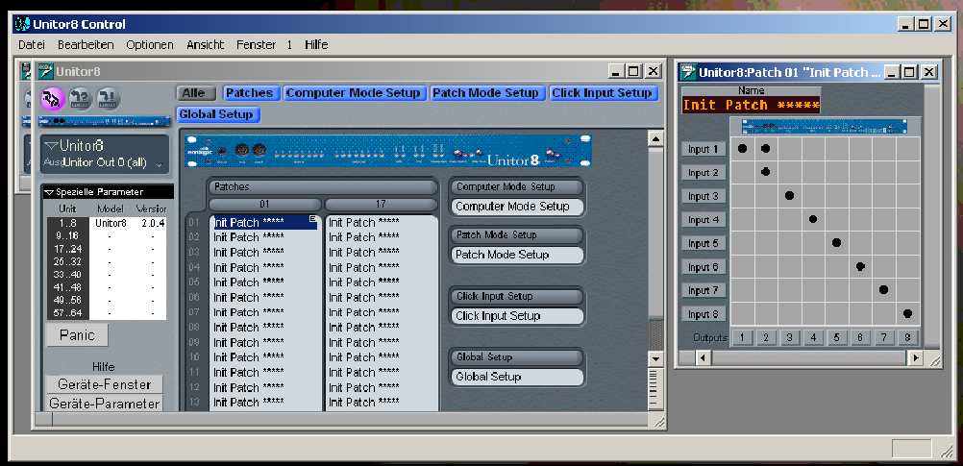Open the Ansicht menu

point(206,45)
